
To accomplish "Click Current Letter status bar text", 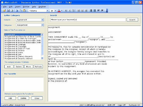I will 13,105.
